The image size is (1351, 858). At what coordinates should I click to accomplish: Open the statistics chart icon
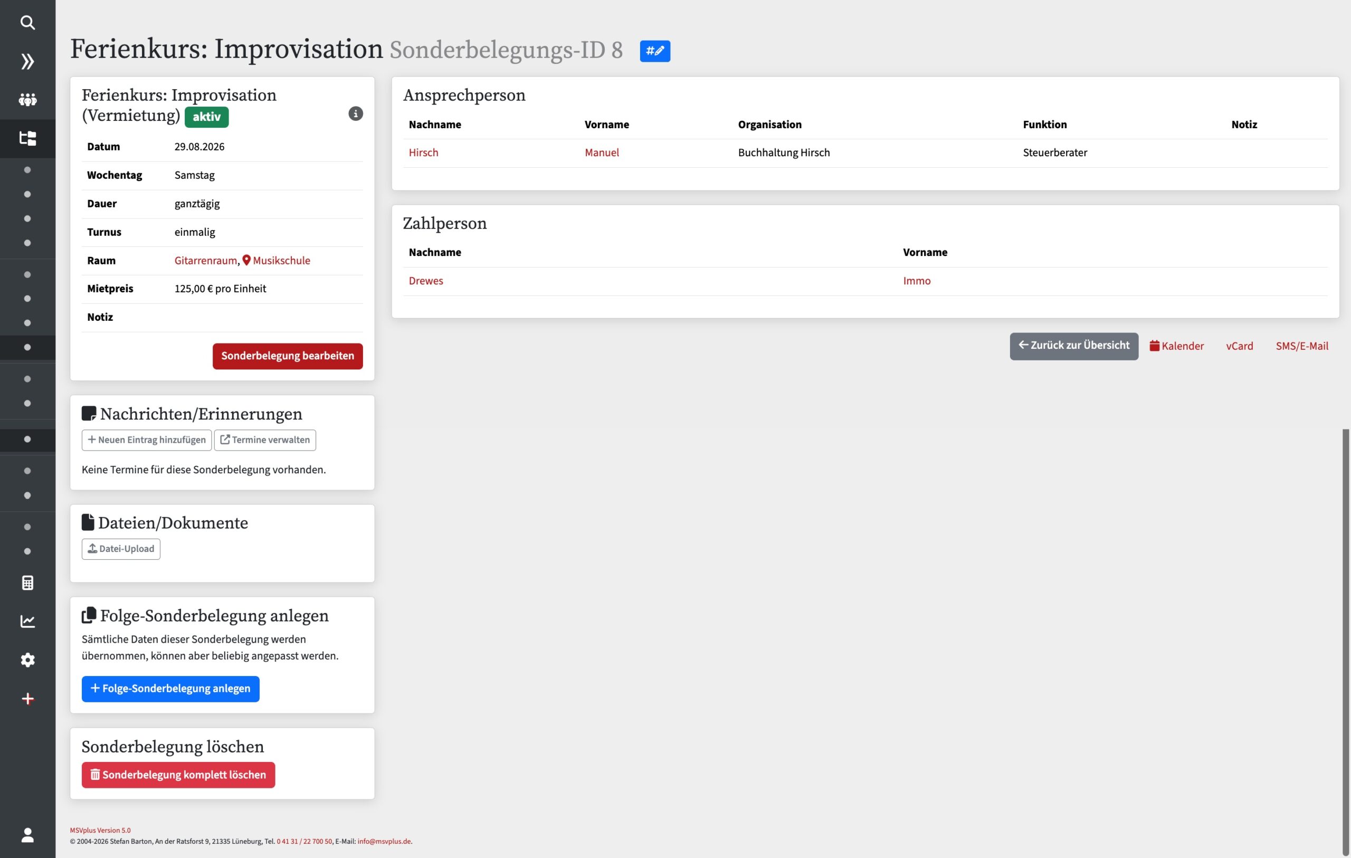tap(27, 621)
